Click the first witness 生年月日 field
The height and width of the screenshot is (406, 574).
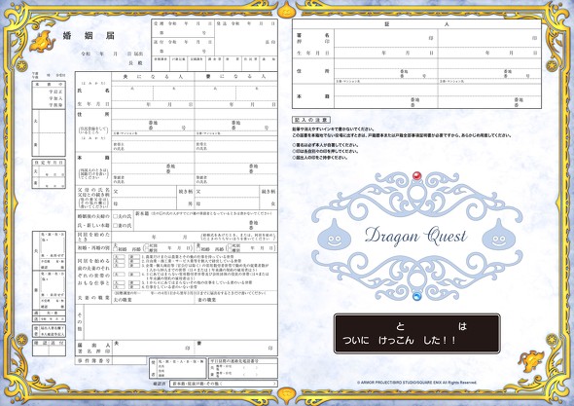point(386,53)
